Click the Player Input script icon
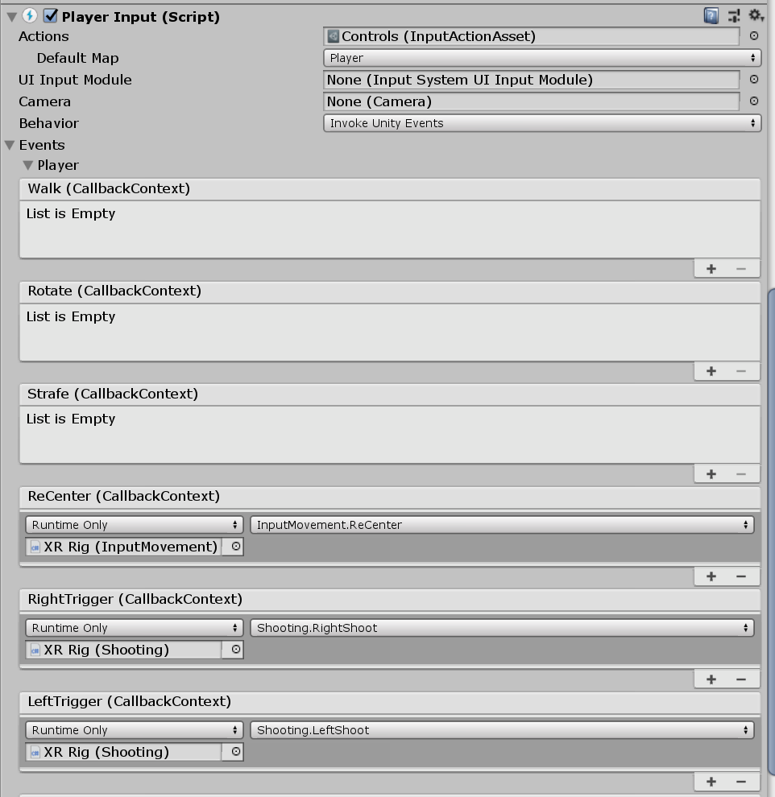Screen dimensions: 775x797 click(x=31, y=16)
